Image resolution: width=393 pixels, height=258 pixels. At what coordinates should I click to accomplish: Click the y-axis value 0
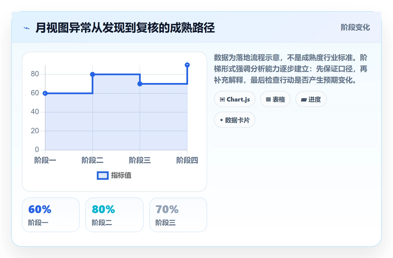click(37, 149)
